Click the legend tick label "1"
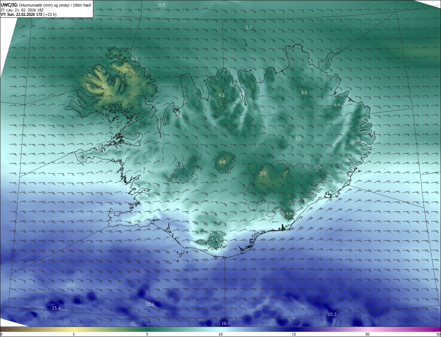Screen dimensions: 441x337 coord(74,334)
